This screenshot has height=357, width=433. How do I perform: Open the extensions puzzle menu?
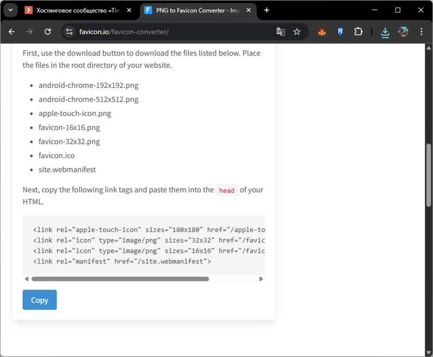point(358,32)
